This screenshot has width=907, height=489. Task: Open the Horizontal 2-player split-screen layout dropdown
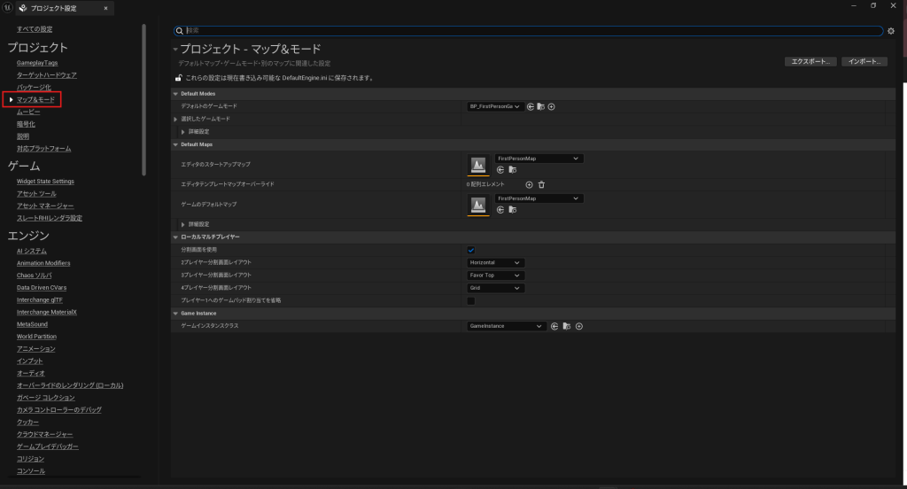(x=496, y=263)
